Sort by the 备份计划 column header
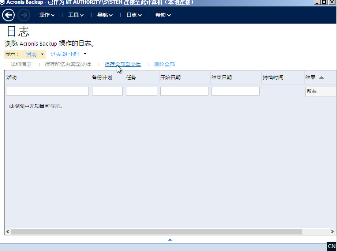The height and width of the screenshot is (251, 337). pyautogui.click(x=108, y=78)
